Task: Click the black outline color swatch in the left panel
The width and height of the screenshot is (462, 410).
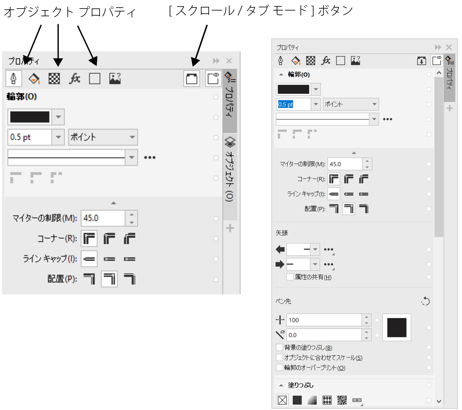Action: [x=30, y=117]
